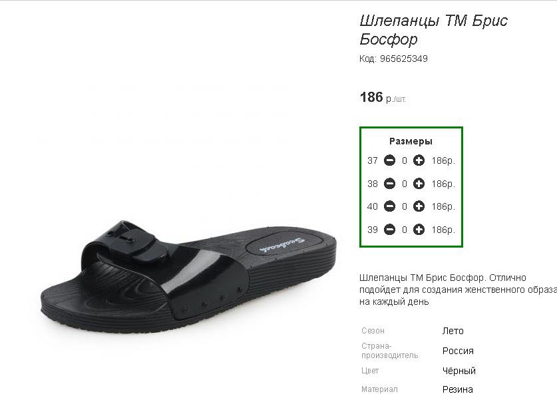Image resolution: width=557 pixels, height=412 pixels.
Task: Click the quantity value for size 38
Action: coord(404,184)
